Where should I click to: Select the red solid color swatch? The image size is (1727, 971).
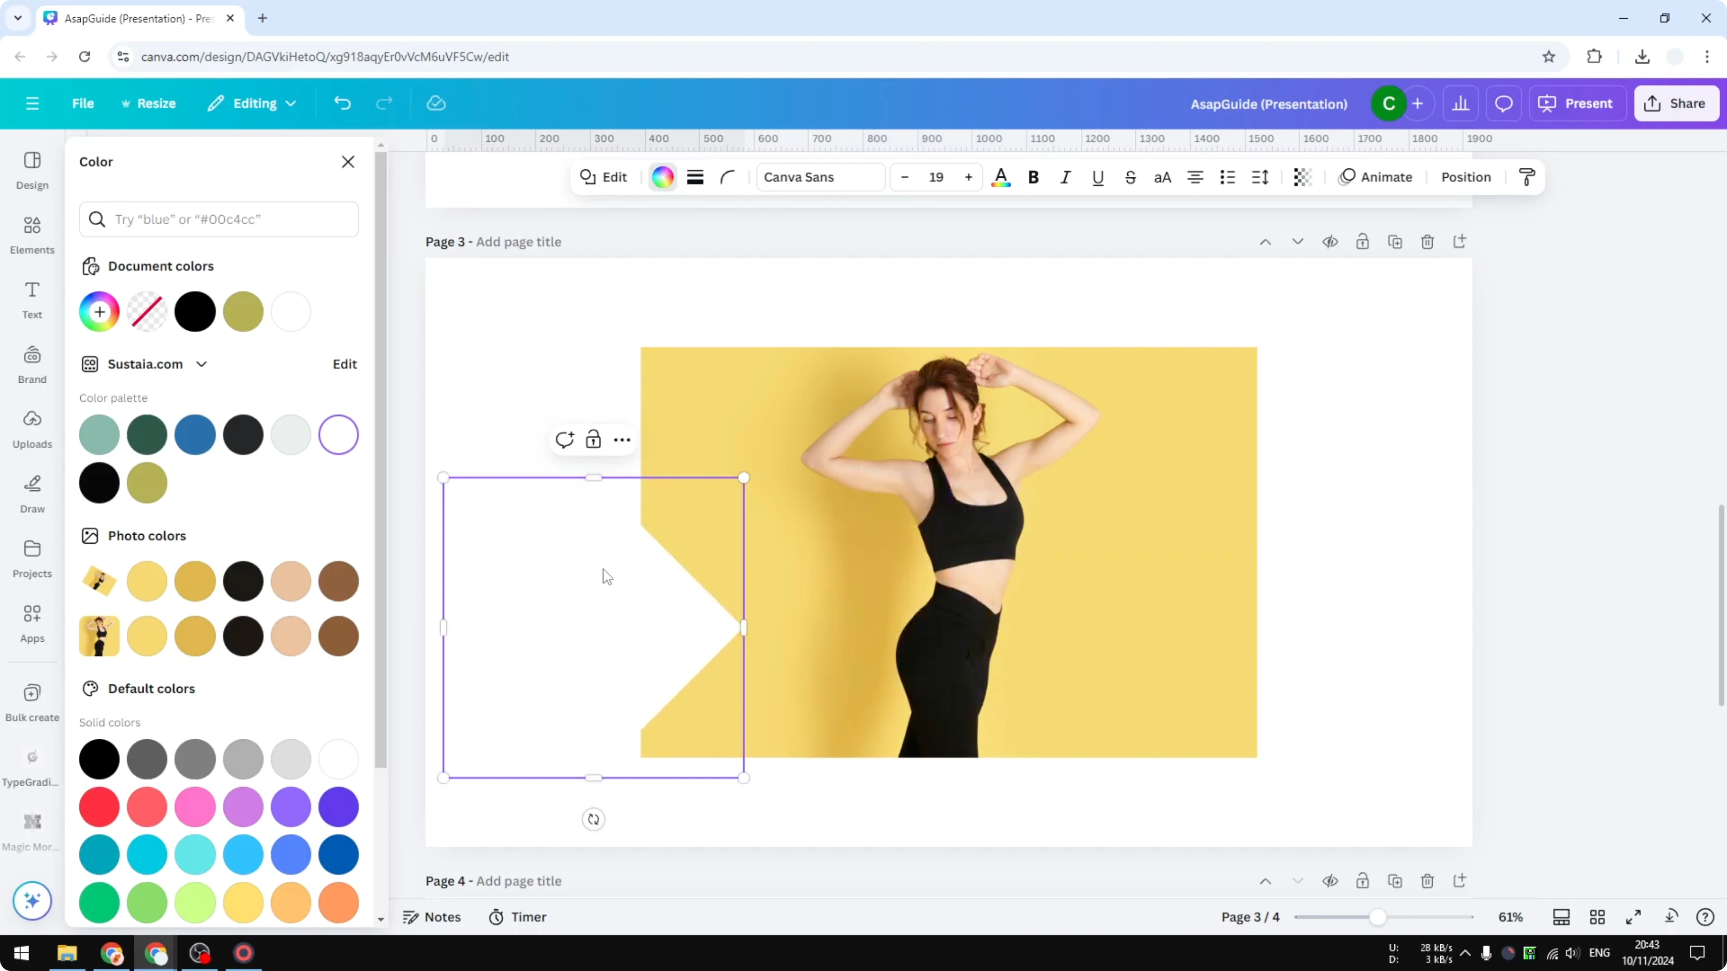[x=99, y=807]
